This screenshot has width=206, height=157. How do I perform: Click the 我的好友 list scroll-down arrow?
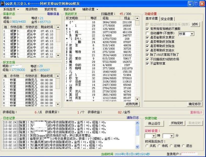click(137, 99)
